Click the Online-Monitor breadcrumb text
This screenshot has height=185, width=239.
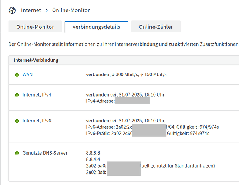[71, 10]
